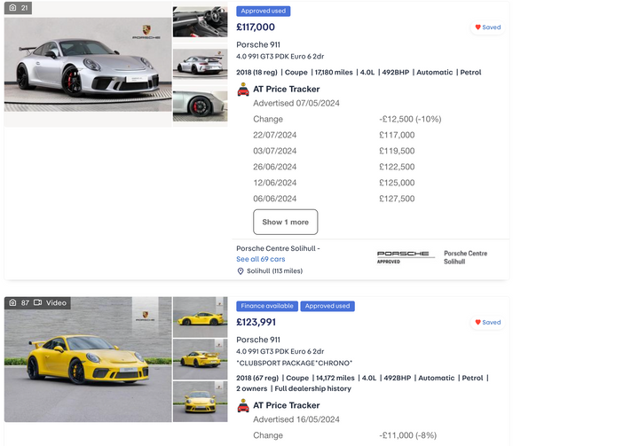This screenshot has width=639, height=446.
Task: Click Solihull (113 miles) location text
Action: (x=274, y=271)
